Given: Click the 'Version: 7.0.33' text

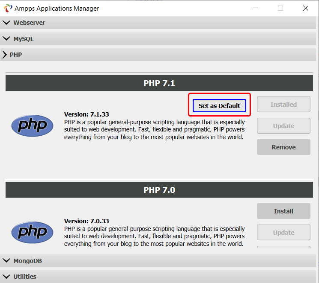Looking at the screenshot, I should 86,221.
